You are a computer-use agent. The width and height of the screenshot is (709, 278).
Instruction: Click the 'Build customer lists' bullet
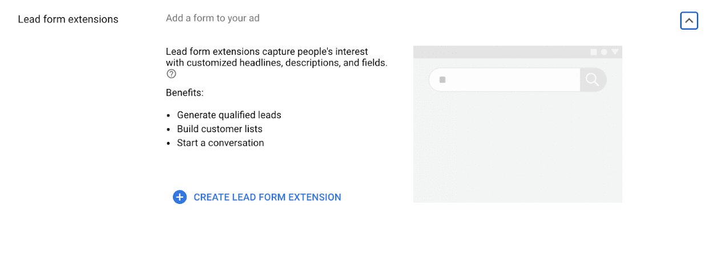click(220, 129)
